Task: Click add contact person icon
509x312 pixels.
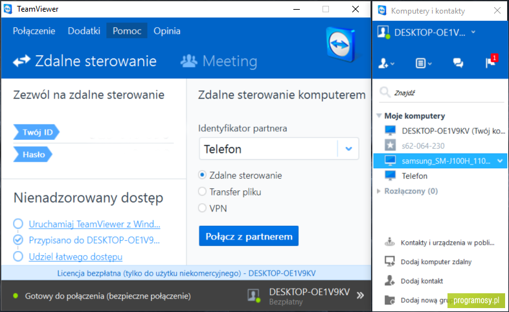Action: (x=390, y=280)
